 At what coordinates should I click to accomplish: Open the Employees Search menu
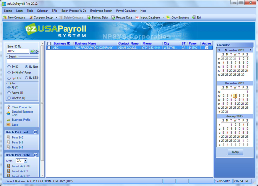[101, 11]
